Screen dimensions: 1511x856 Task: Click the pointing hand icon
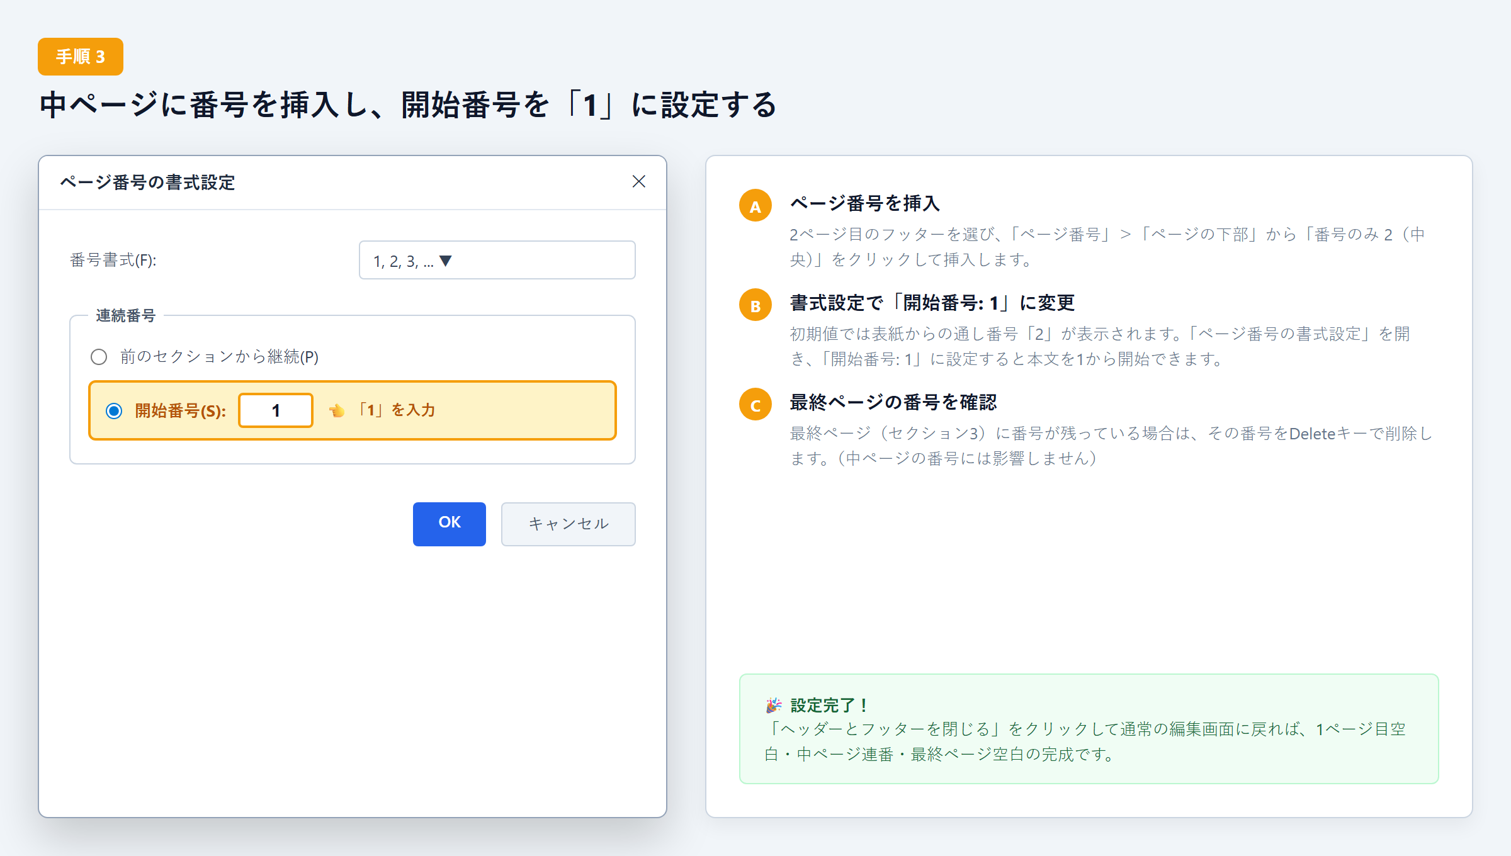pos(337,411)
